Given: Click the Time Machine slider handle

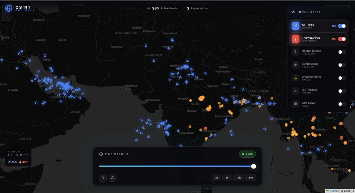Looking at the screenshot, I should point(253,166).
